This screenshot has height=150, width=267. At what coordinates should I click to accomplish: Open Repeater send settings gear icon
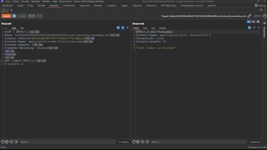pos(14,16)
